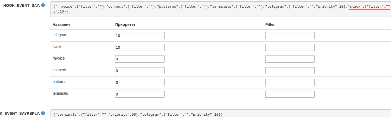Viewport: 391px width, 117px height.
Task: Click the terminals Filter field
Action: tap(290, 94)
